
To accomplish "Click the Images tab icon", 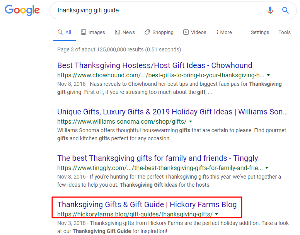I will tap(84, 32).
